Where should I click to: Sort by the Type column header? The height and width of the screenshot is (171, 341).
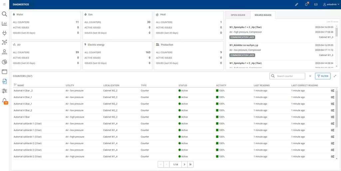144,85
